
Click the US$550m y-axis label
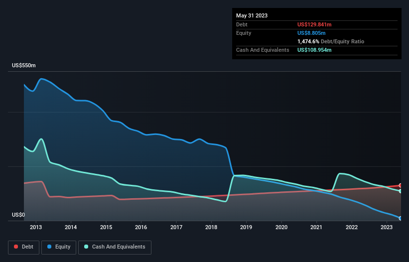(x=24, y=65)
